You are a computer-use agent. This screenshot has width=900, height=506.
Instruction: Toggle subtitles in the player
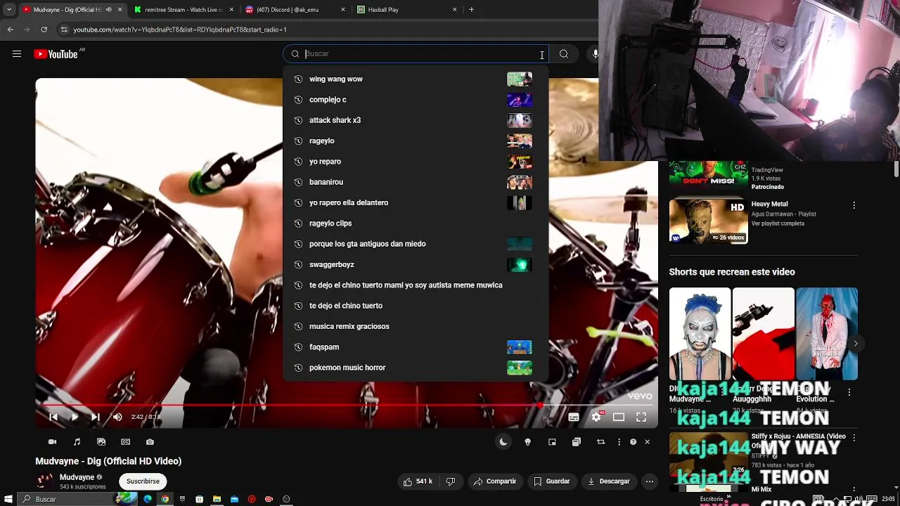(574, 417)
